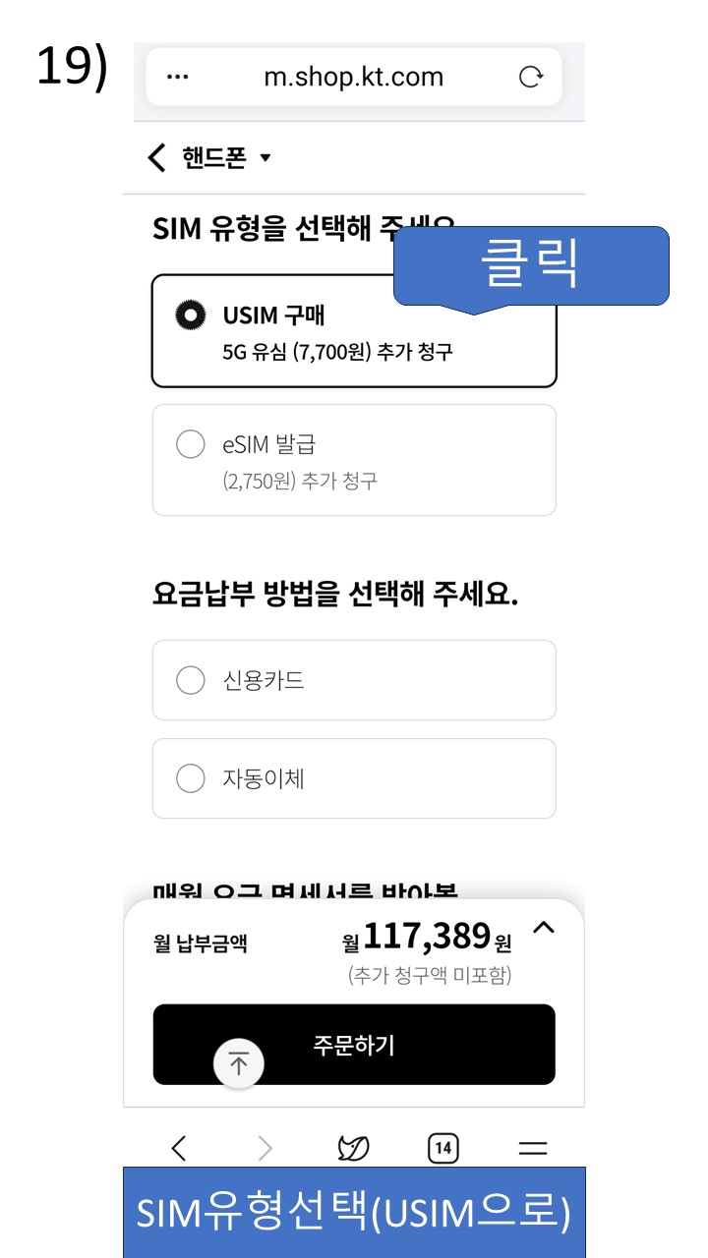The image size is (708, 1258).
Task: Tap the 월 117,389원 payment amount
Action: 427,937
